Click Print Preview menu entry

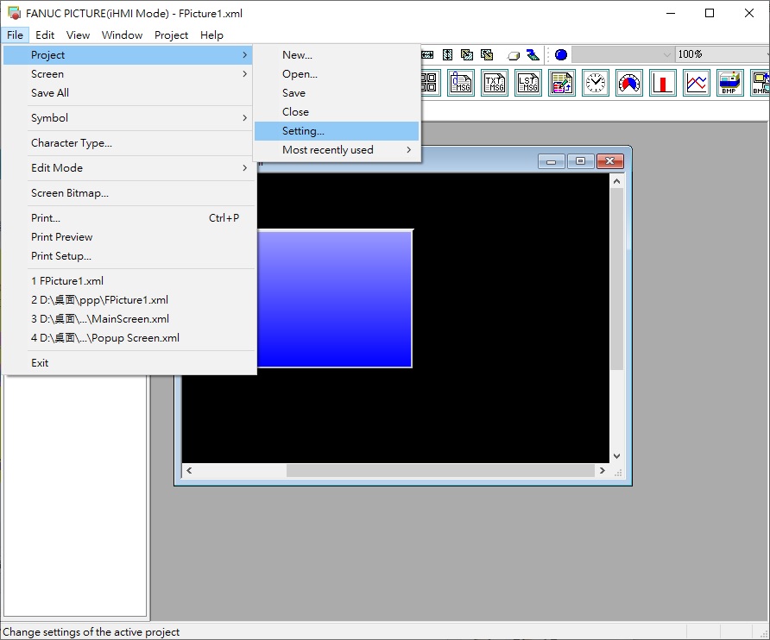coord(62,237)
